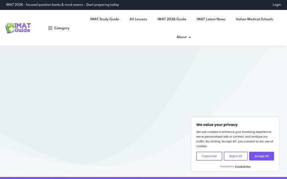Go to All Lessons

coord(138,19)
